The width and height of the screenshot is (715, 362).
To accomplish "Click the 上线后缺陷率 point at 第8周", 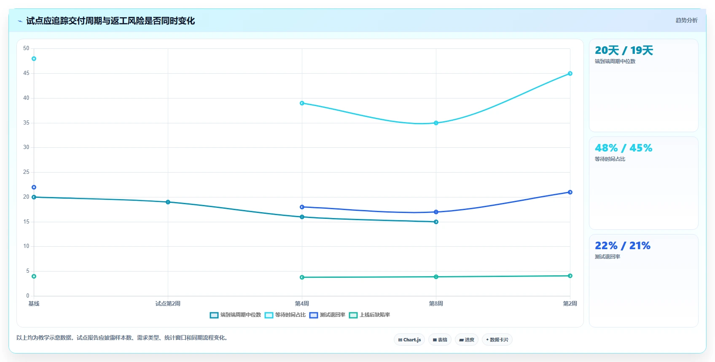I will (x=436, y=277).
